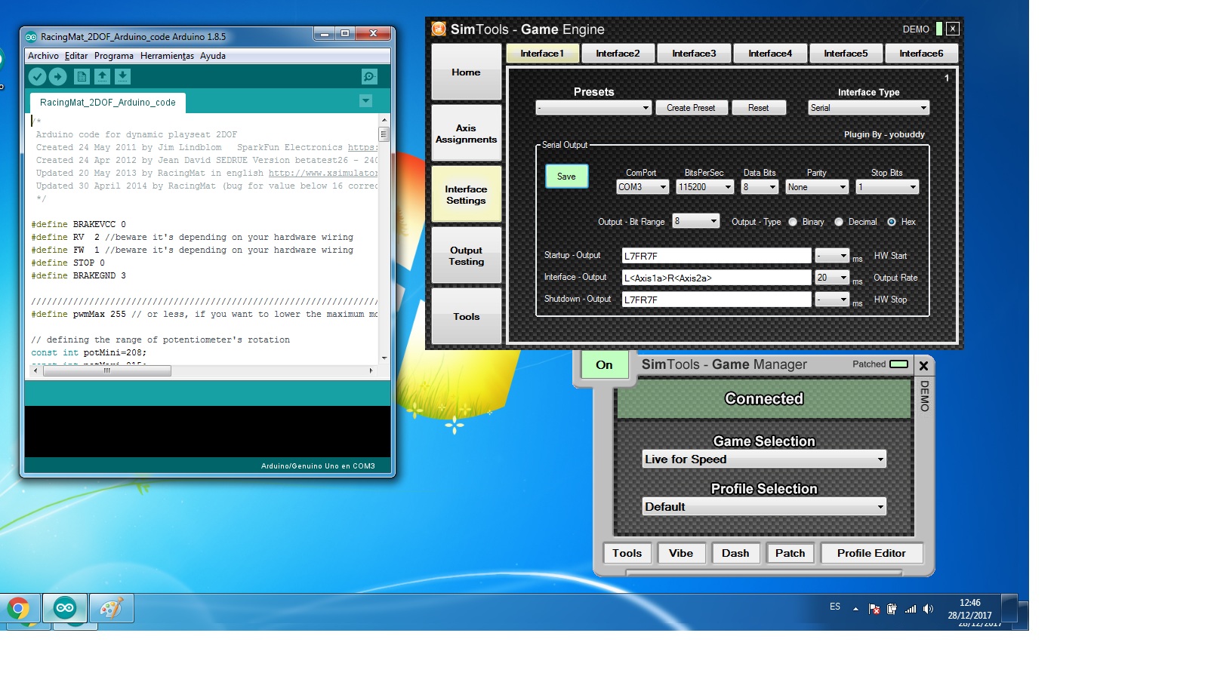Screen dimensions: 1208x679
Task: Open the Programa menu
Action: tap(114, 56)
